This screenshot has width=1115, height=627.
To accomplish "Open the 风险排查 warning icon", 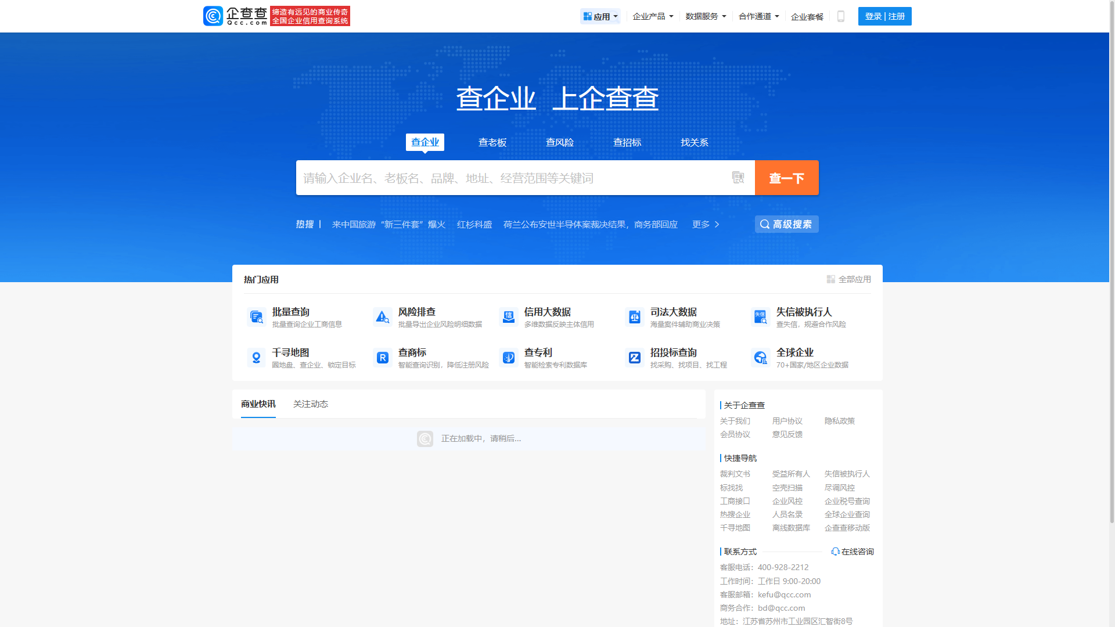I will pos(382,317).
